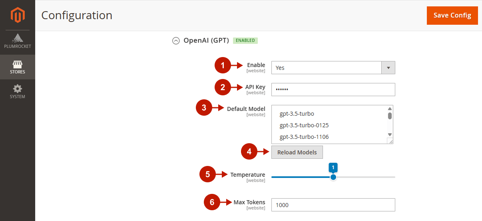The image size is (482, 221).
Task: Collapse the OpenAI (GPT) section
Action: pyautogui.click(x=176, y=41)
